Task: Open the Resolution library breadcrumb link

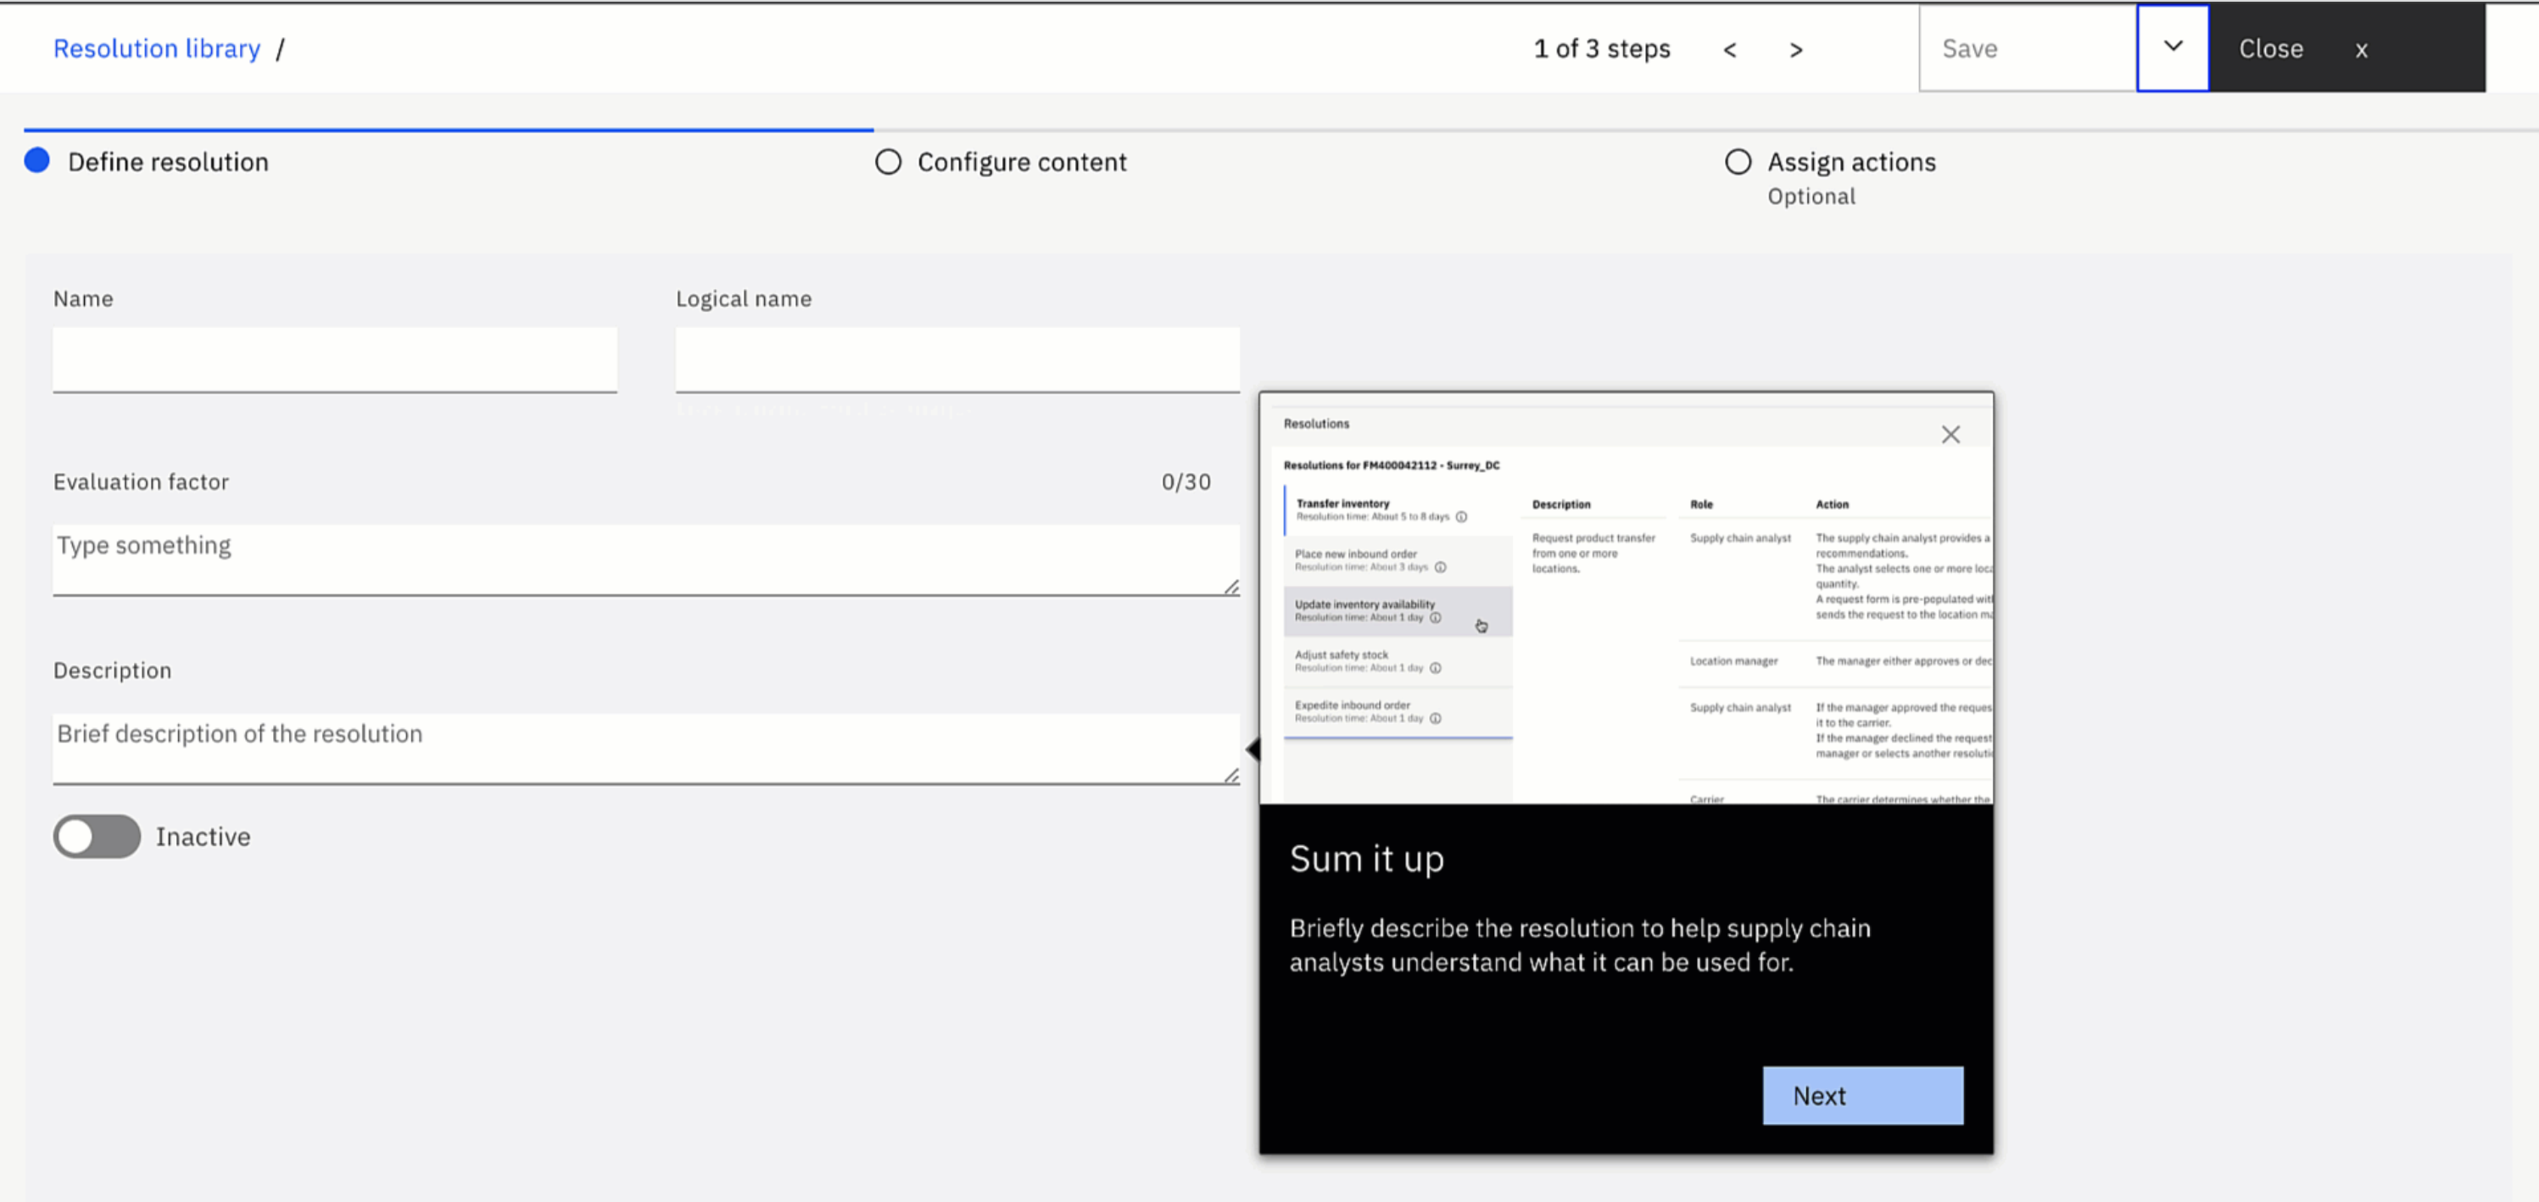Action: (157, 49)
